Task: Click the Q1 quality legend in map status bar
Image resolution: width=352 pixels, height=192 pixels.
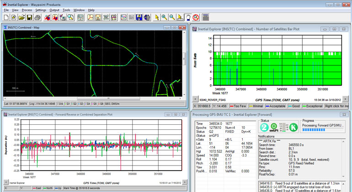Action: [x=67, y=104]
